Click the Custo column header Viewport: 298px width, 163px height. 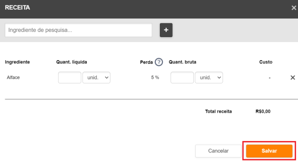(266, 62)
